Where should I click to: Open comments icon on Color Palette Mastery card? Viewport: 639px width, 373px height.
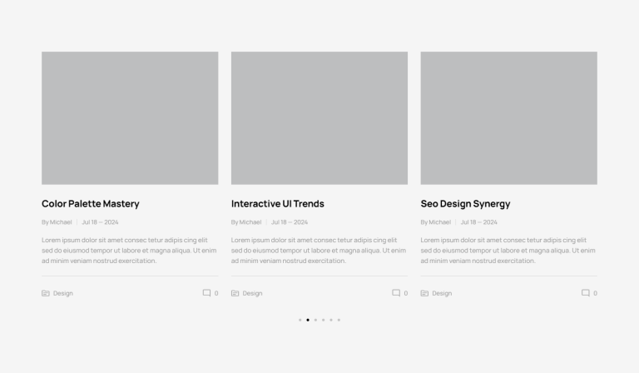click(x=206, y=293)
